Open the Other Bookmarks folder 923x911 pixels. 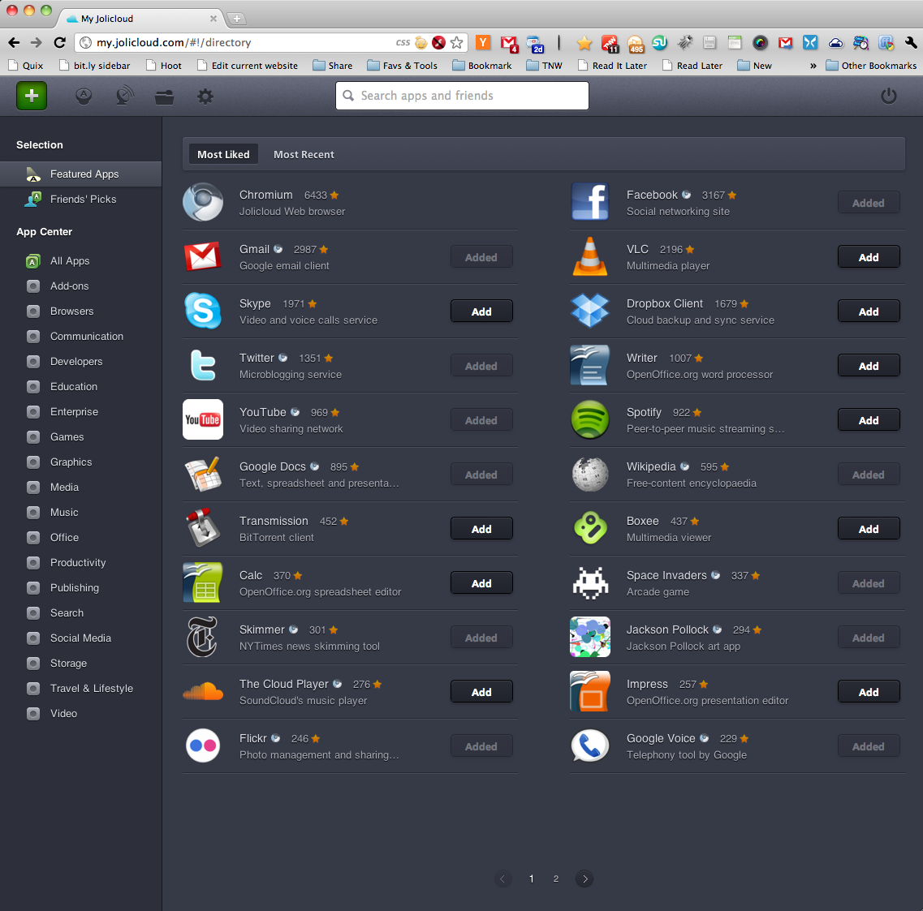coord(871,65)
